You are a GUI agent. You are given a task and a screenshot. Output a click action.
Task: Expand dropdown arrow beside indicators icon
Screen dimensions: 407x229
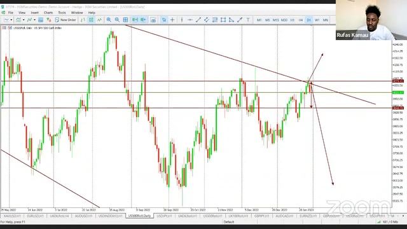pos(24,20)
